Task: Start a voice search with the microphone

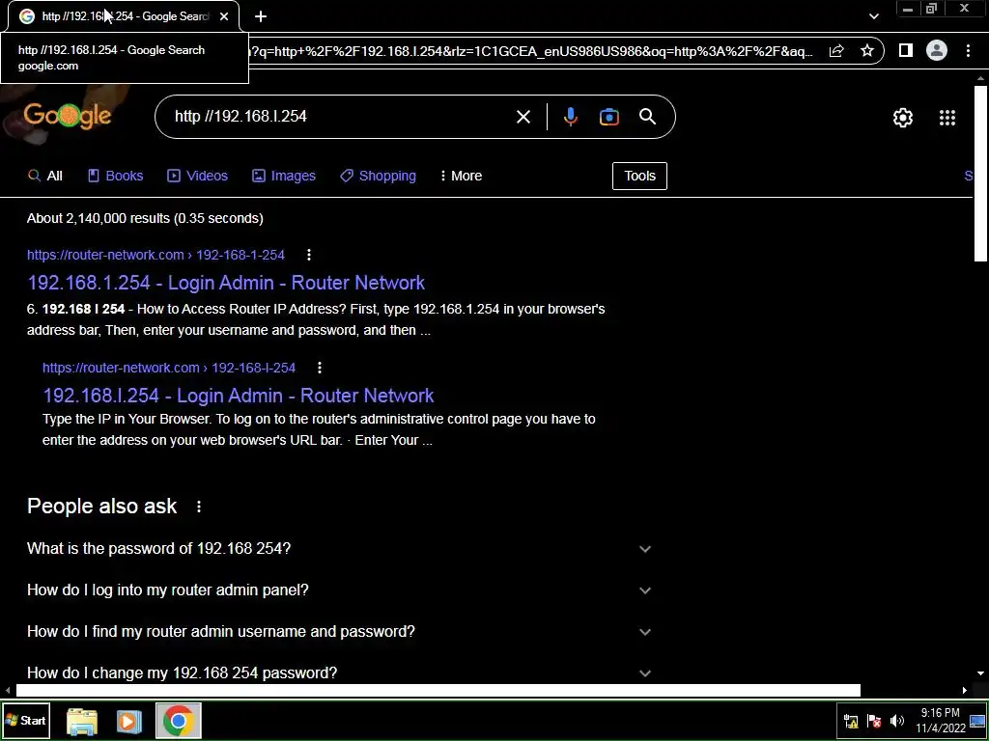Action: click(570, 117)
